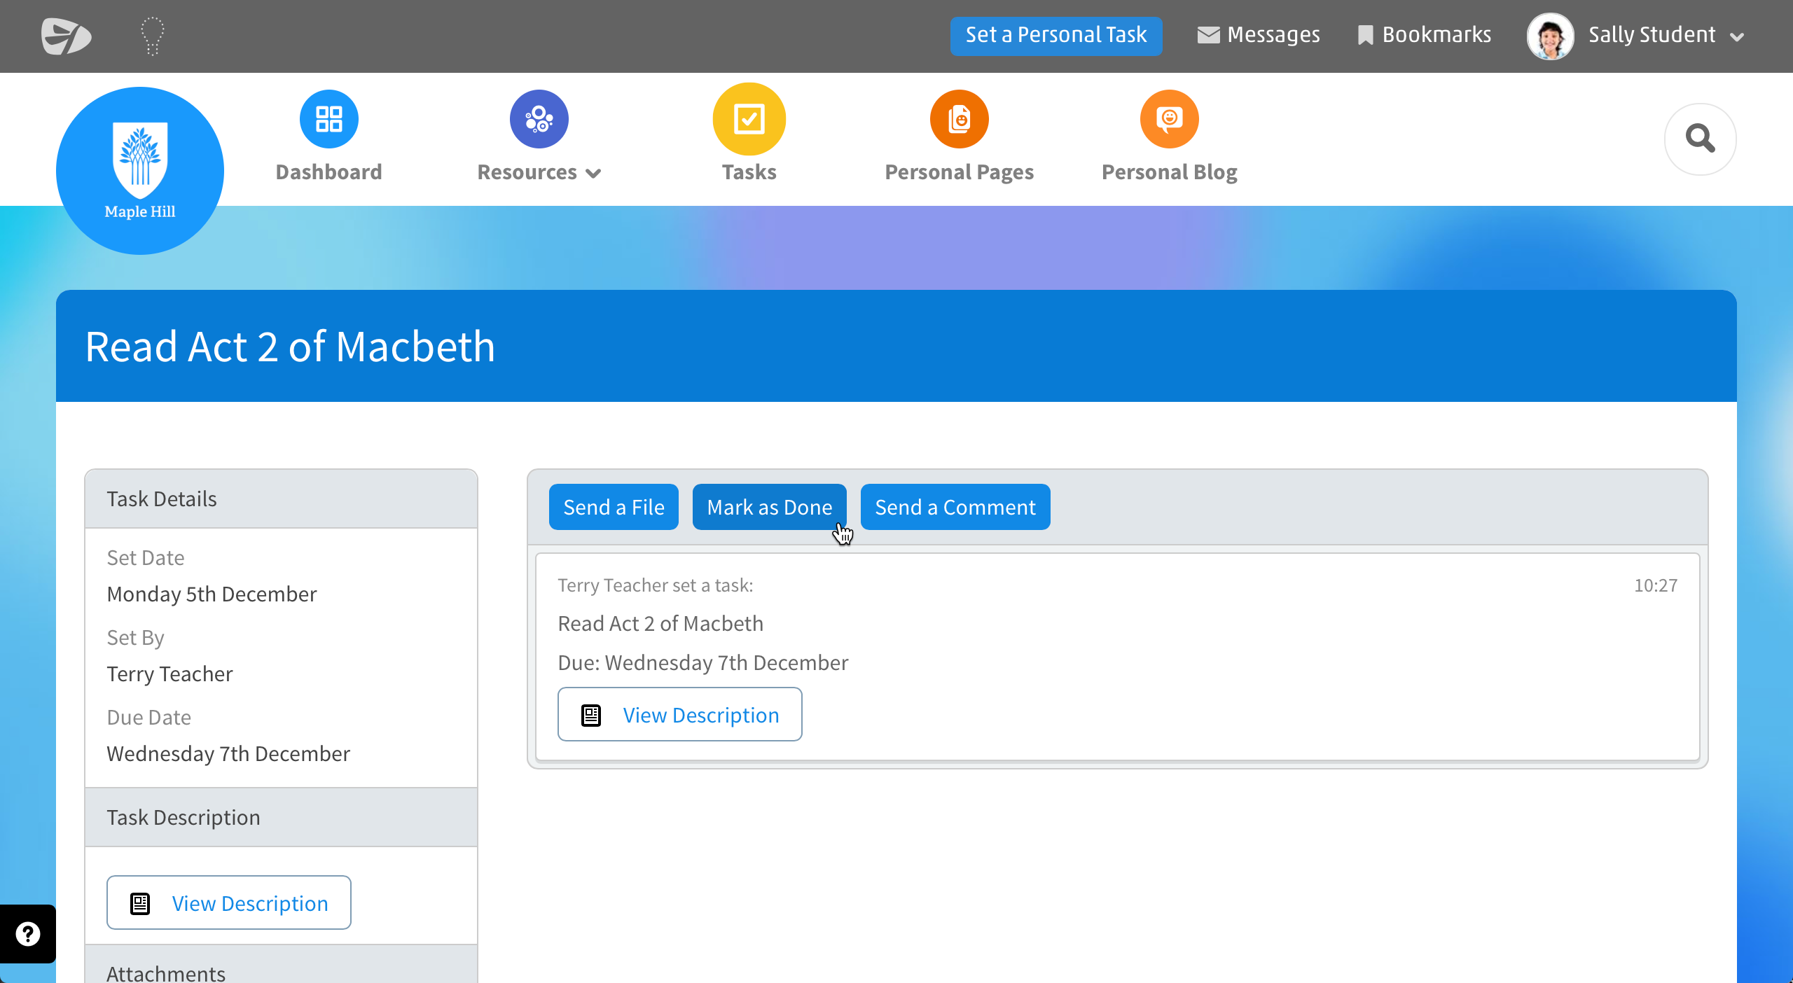This screenshot has height=983, width=1793.
Task: Open the Dashboard icon
Action: point(328,119)
